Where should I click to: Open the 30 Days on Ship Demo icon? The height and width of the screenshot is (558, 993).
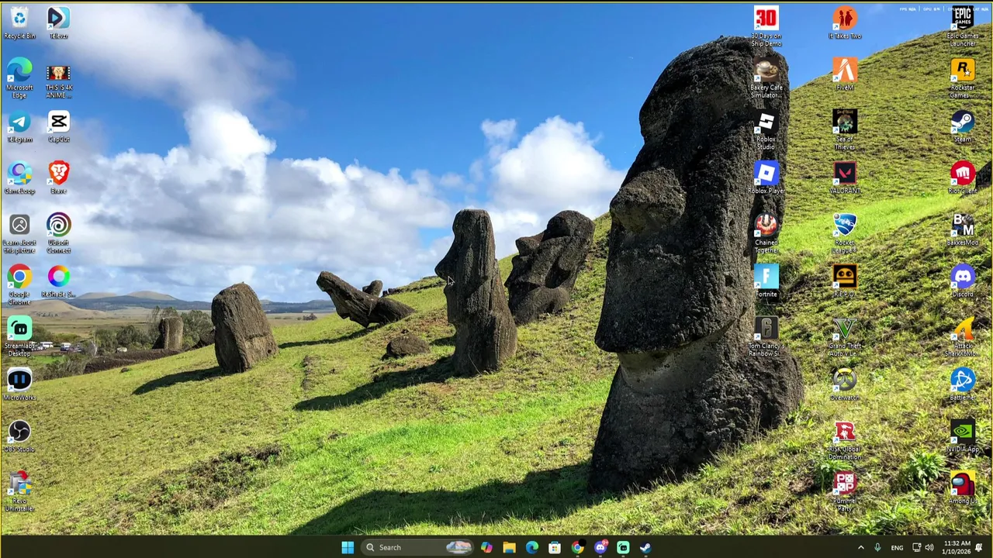tap(766, 27)
